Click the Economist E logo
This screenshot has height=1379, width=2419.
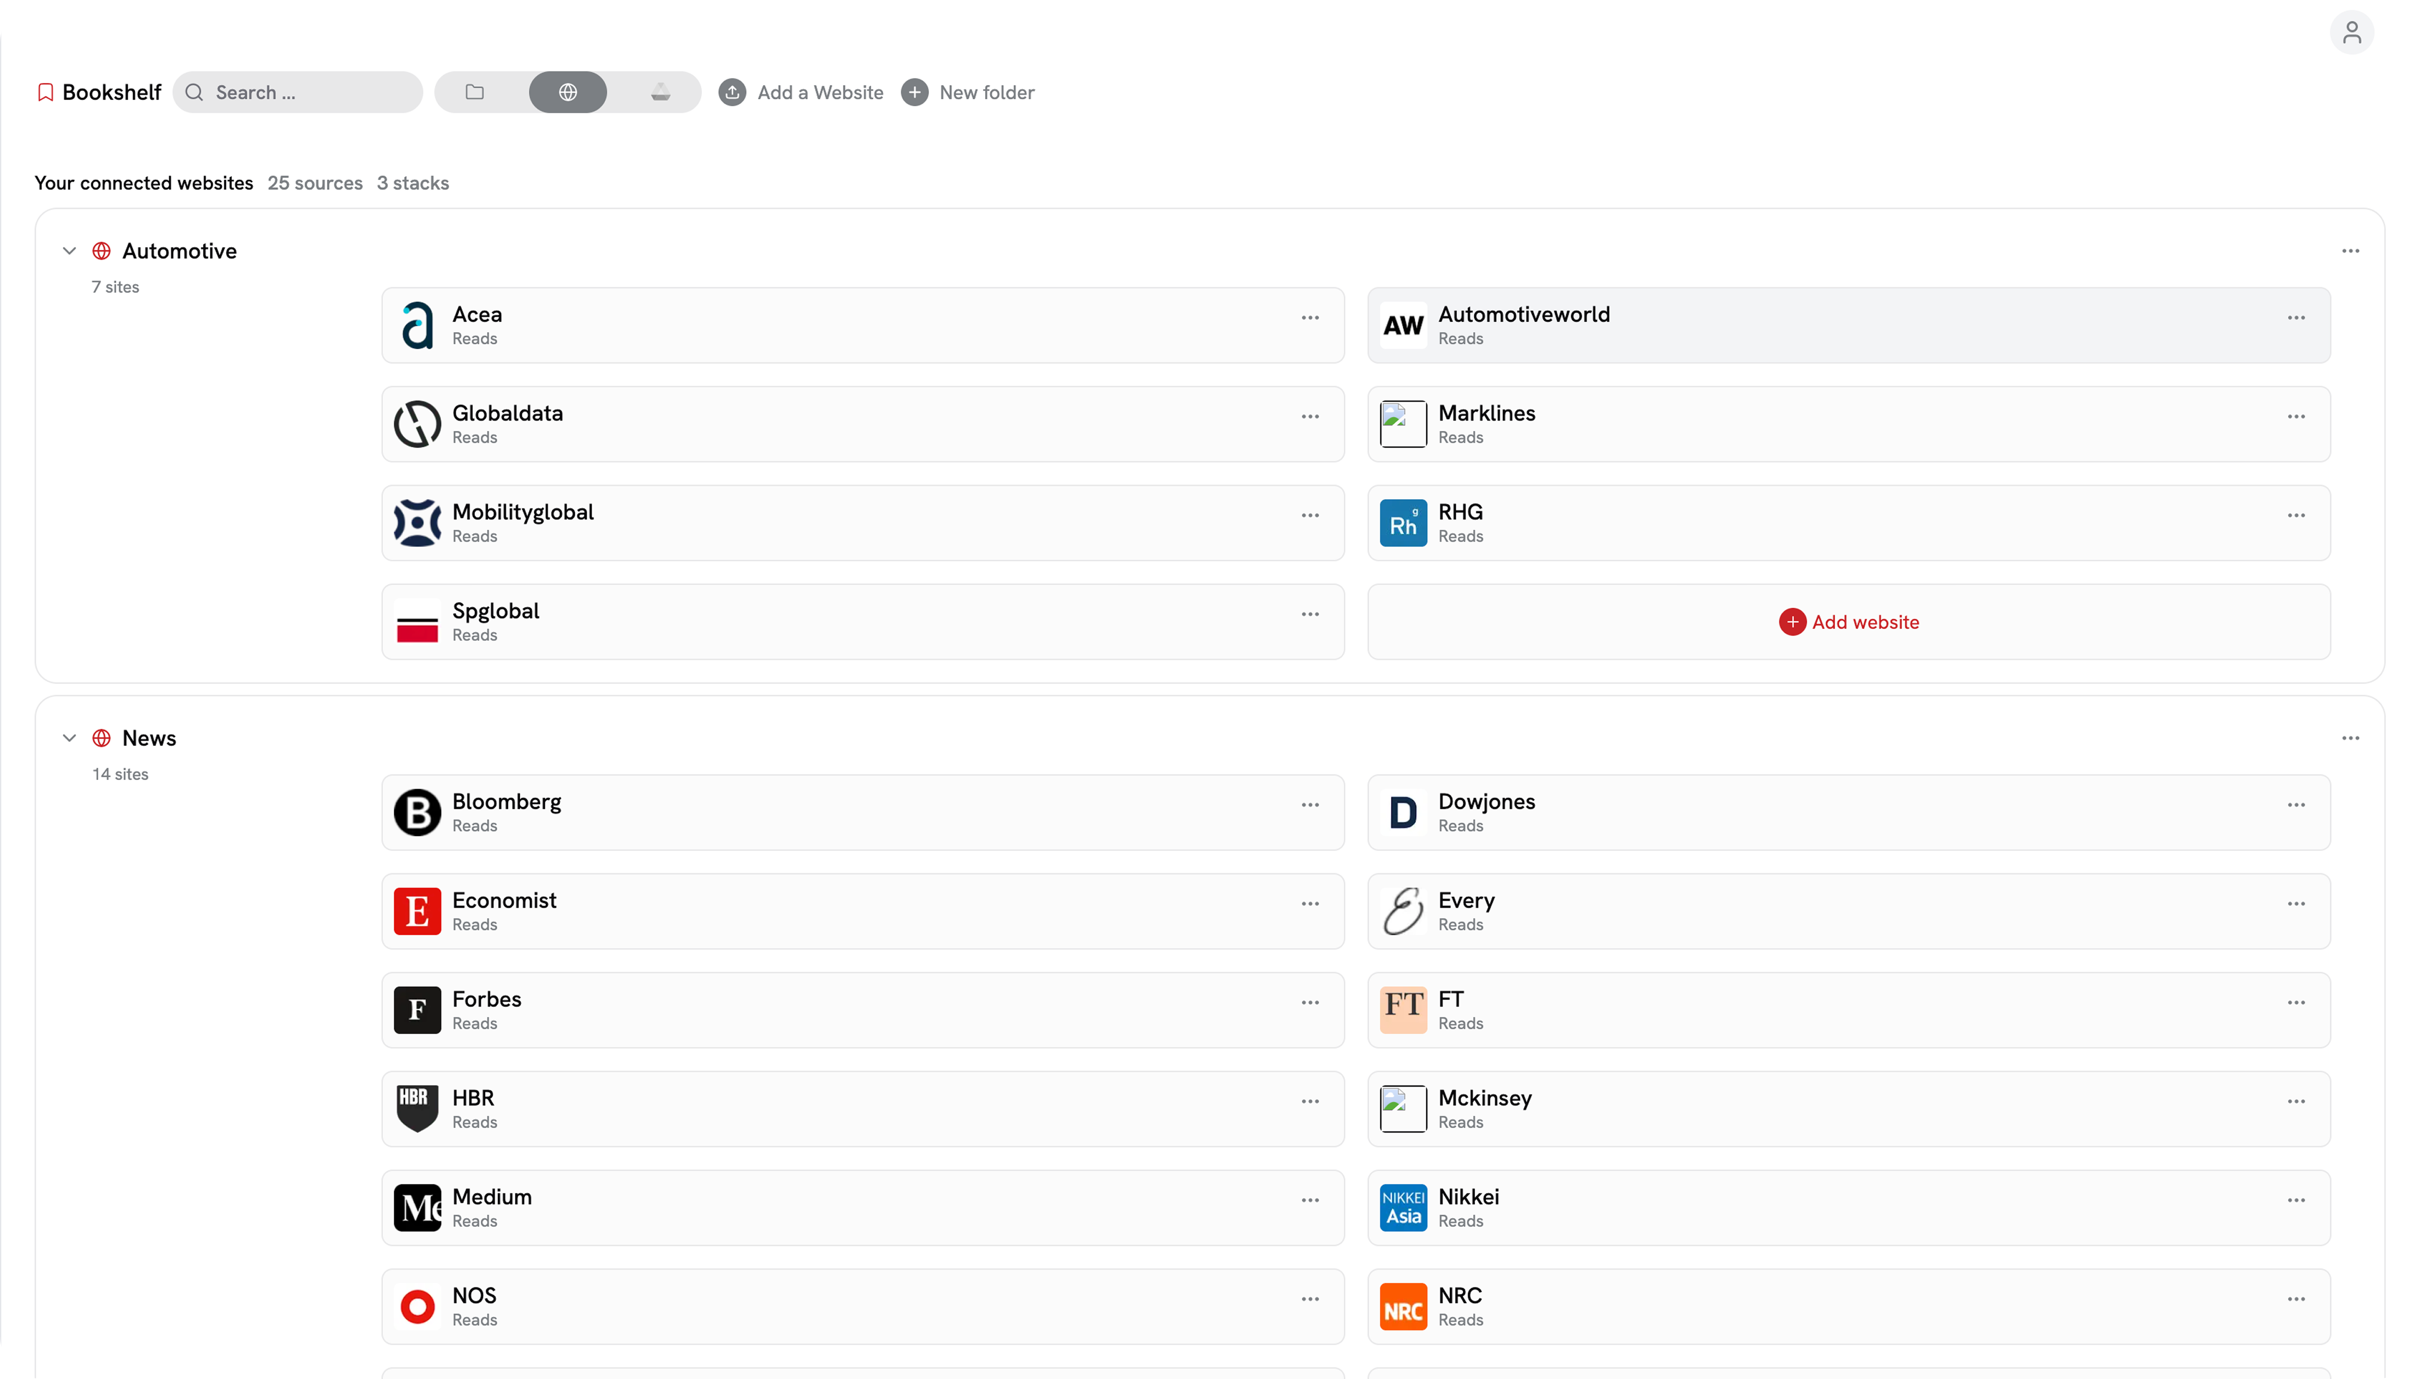tap(417, 911)
